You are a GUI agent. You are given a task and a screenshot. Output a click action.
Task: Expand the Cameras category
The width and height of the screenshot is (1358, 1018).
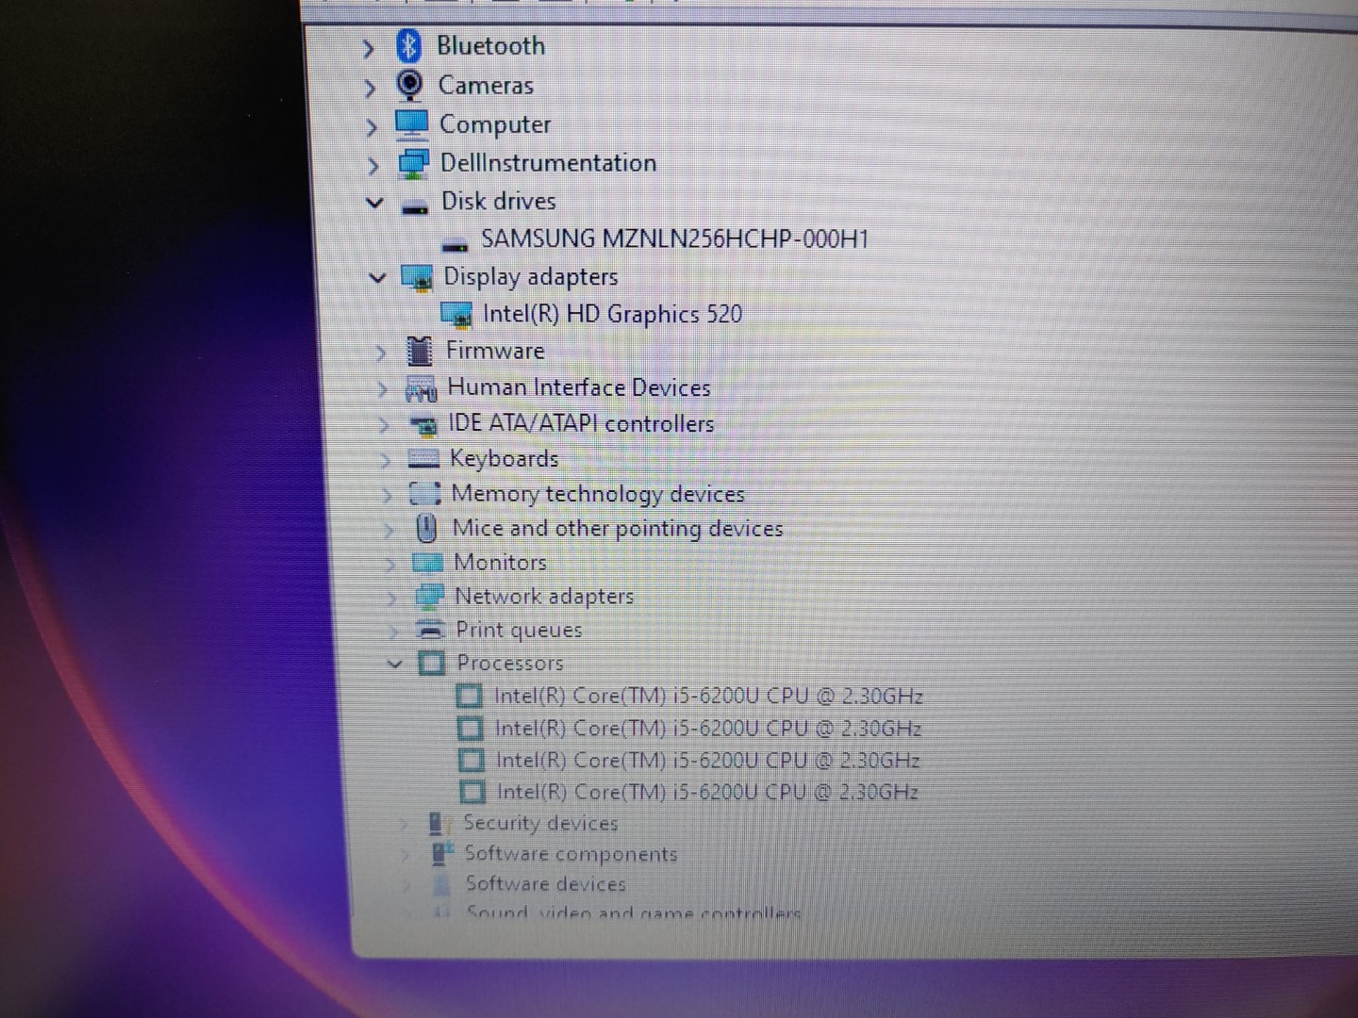[370, 88]
